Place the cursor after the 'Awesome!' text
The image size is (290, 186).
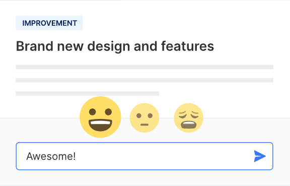[x=76, y=156]
